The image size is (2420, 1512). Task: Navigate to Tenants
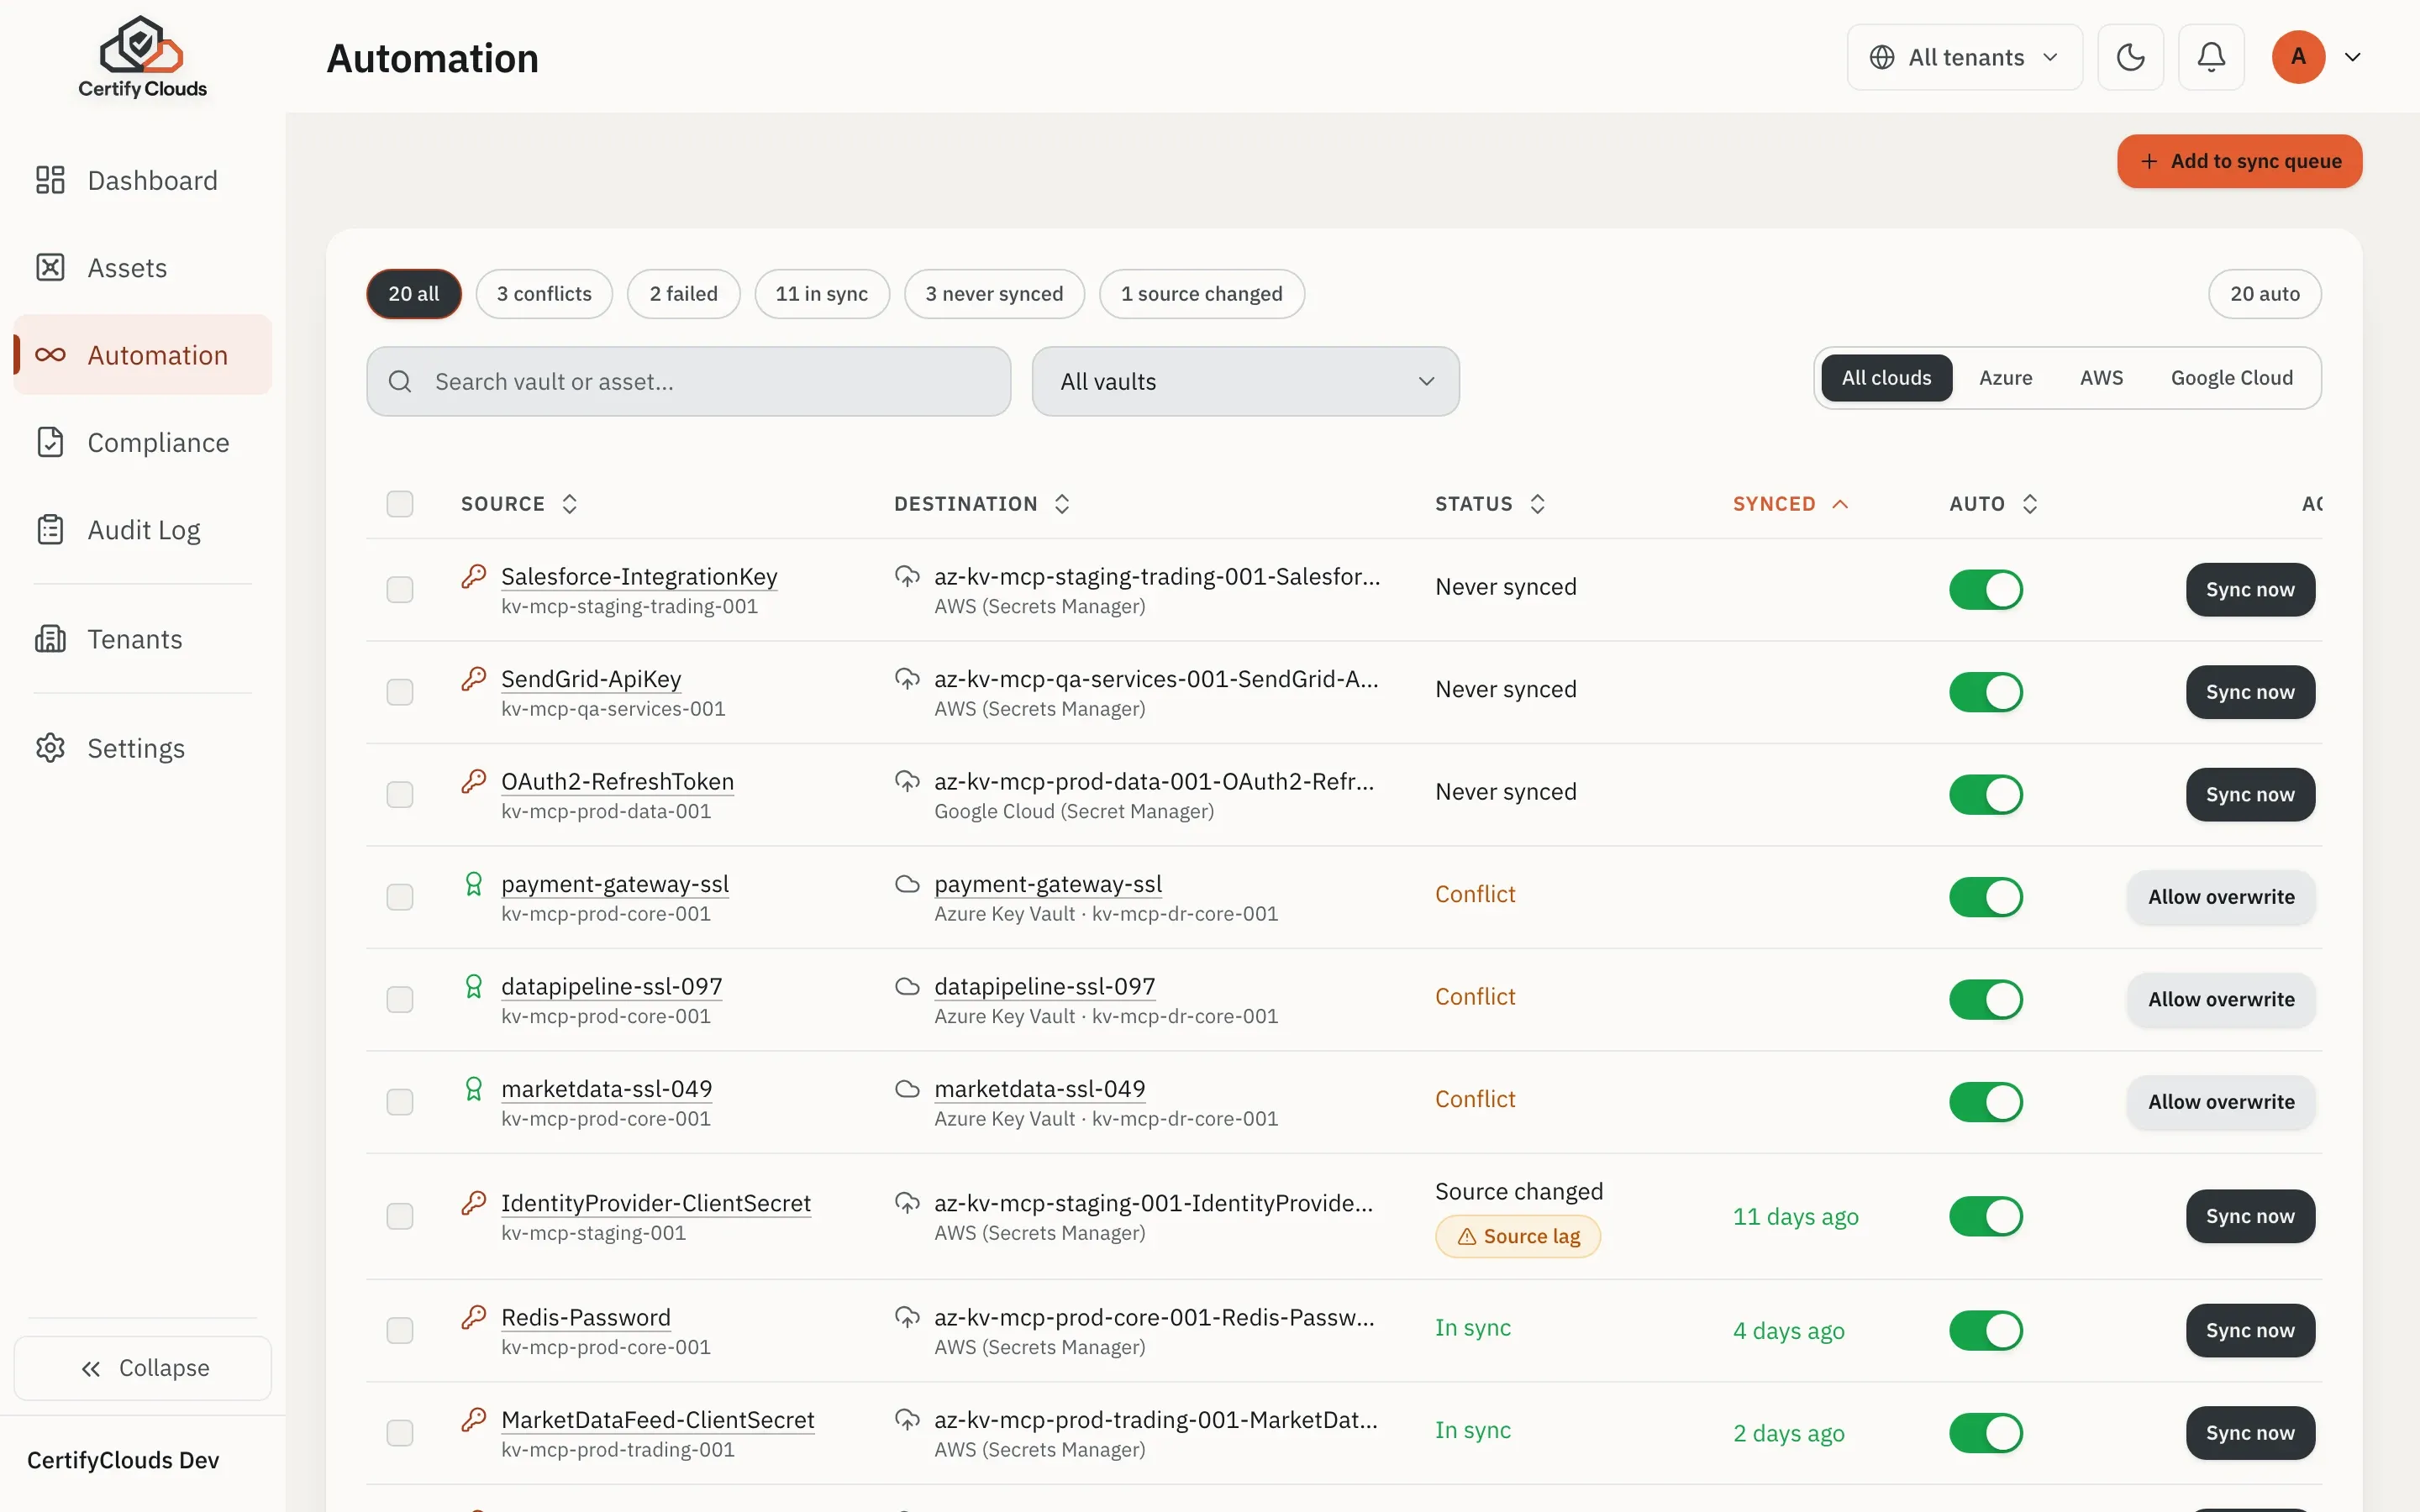(x=142, y=638)
